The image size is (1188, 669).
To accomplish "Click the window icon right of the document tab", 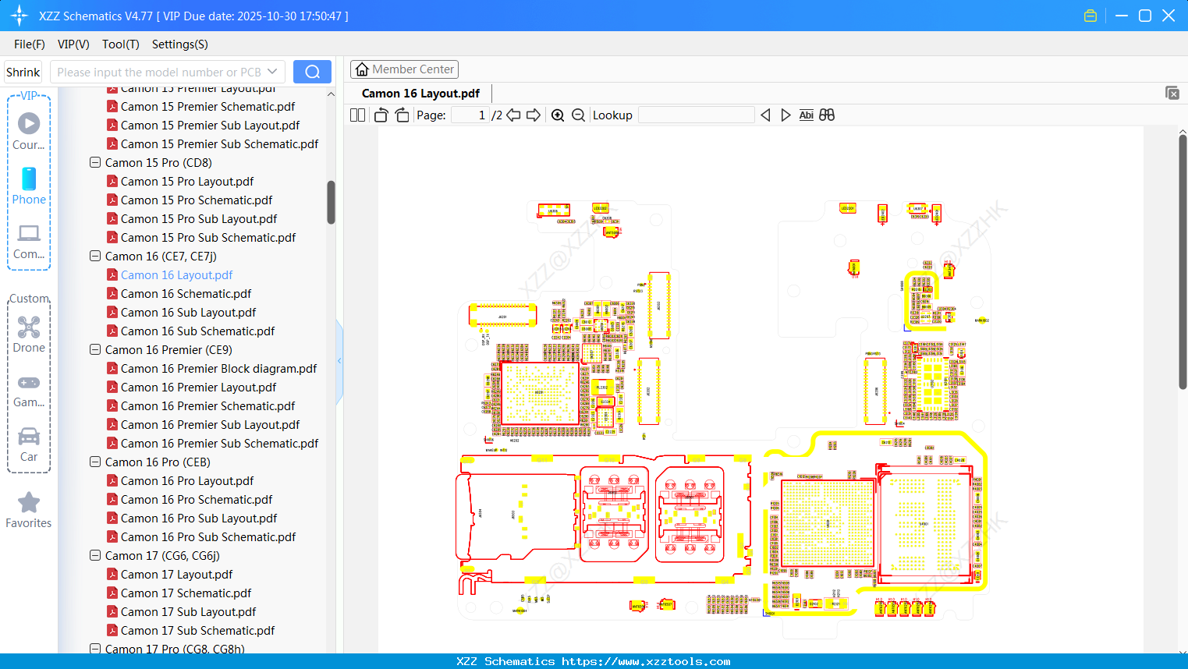I will tap(1172, 93).
